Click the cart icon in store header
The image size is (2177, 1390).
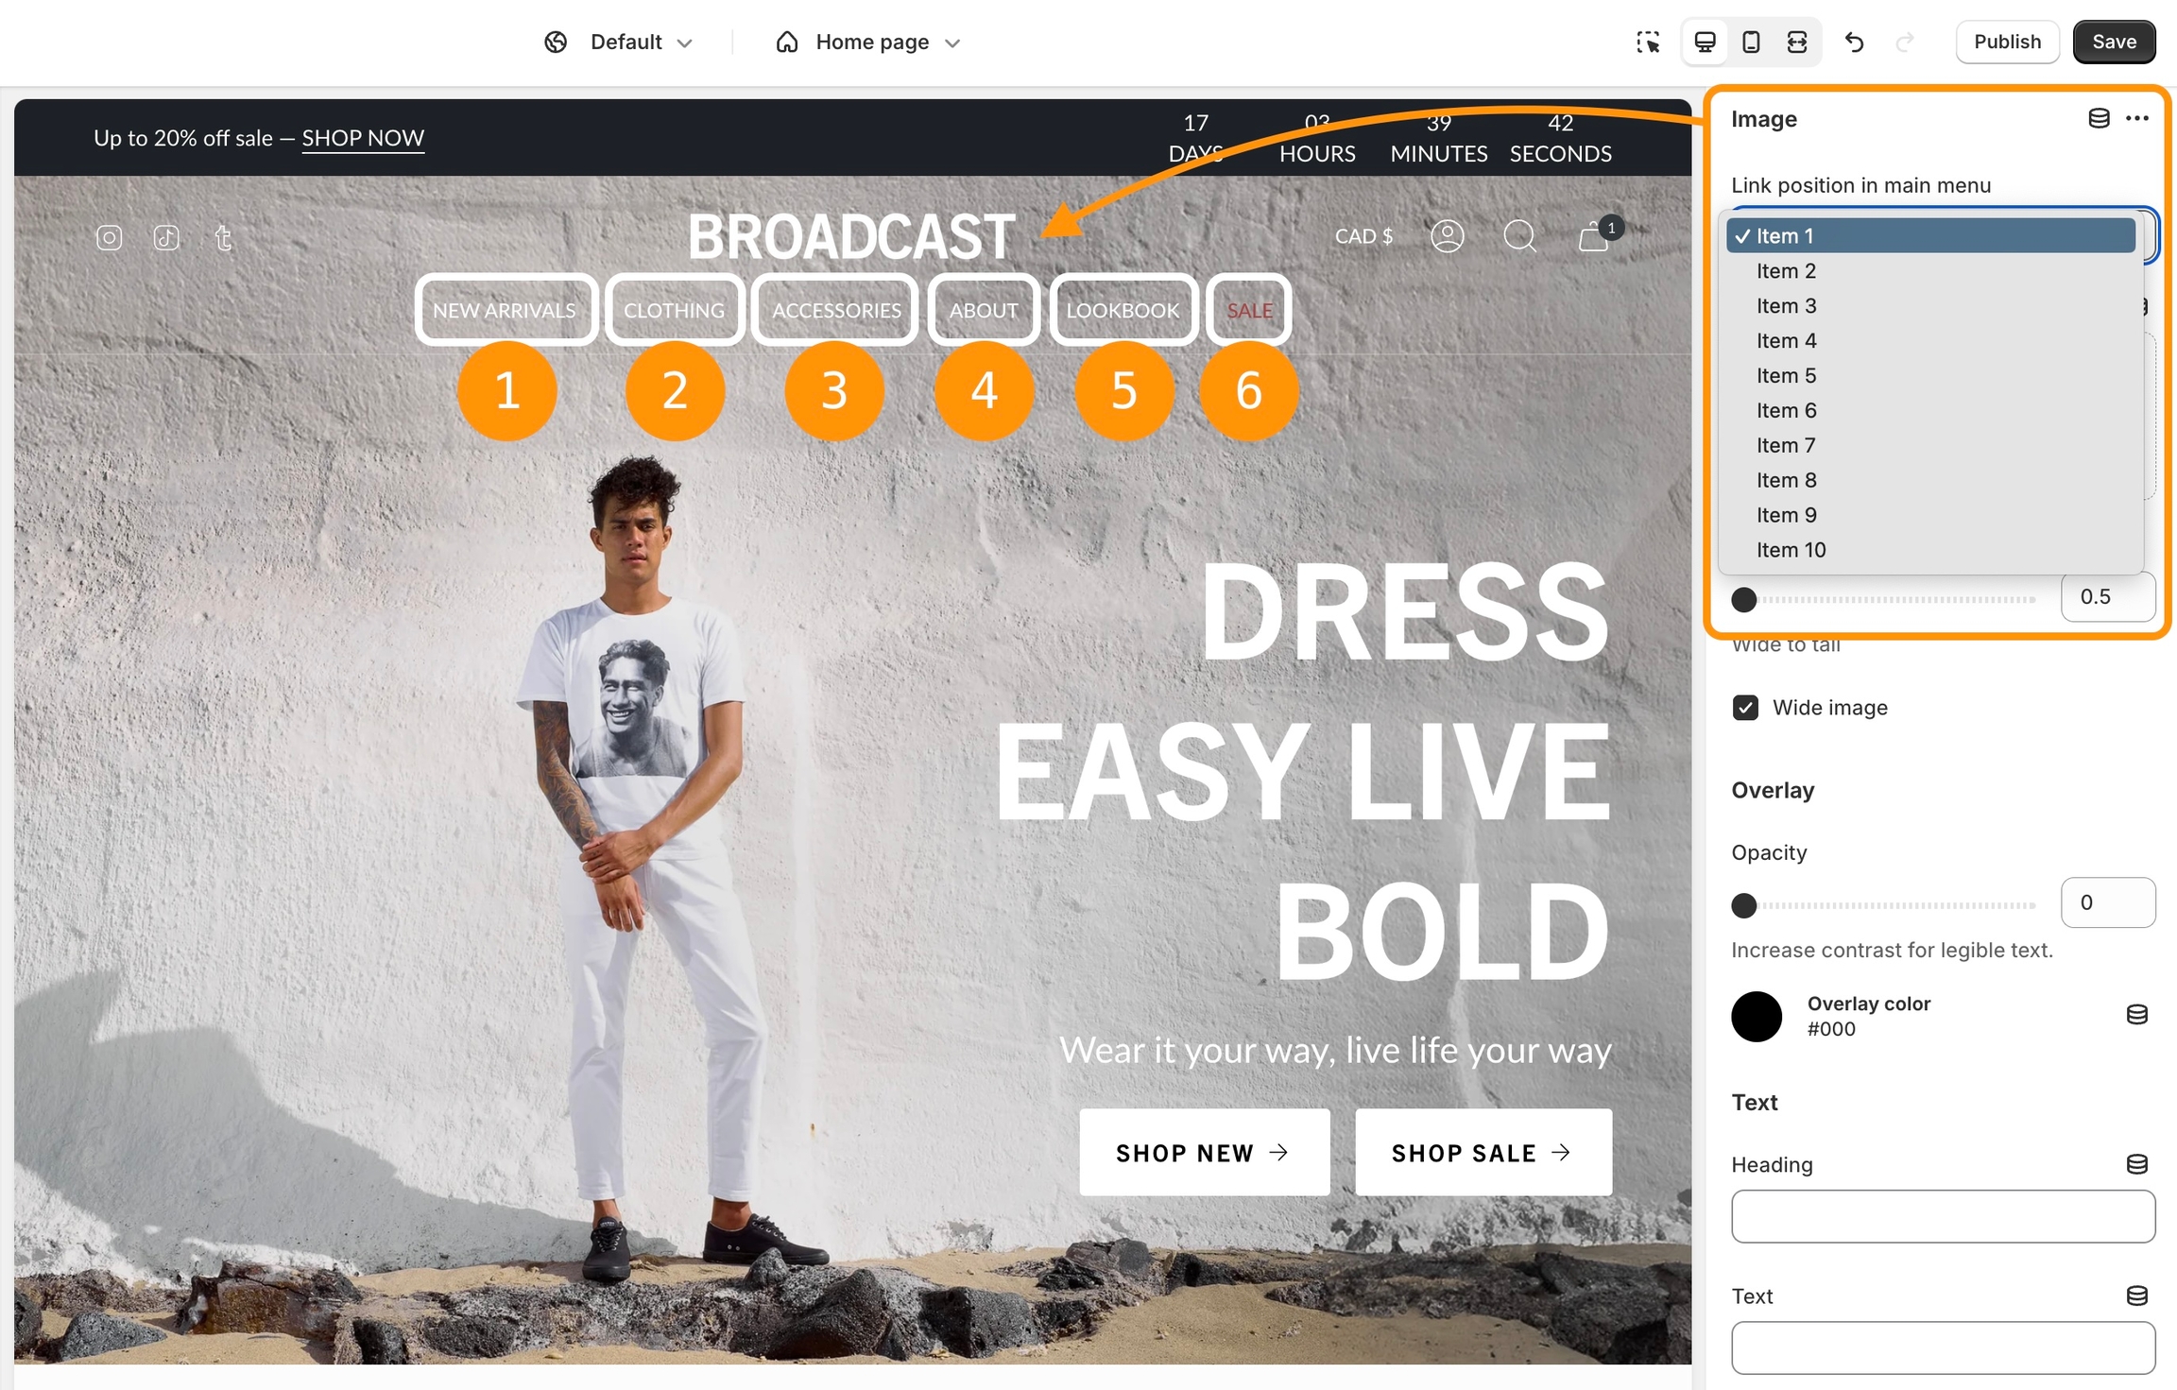click(x=1594, y=236)
